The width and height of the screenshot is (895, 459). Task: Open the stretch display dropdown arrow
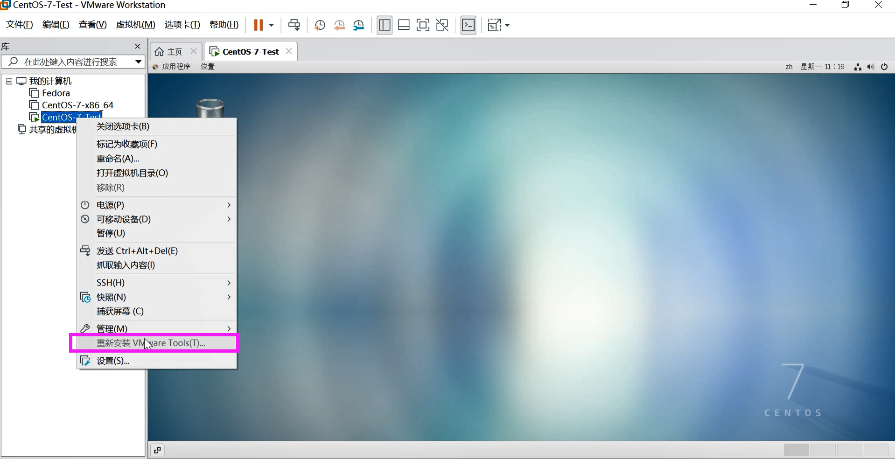pyautogui.click(x=507, y=25)
